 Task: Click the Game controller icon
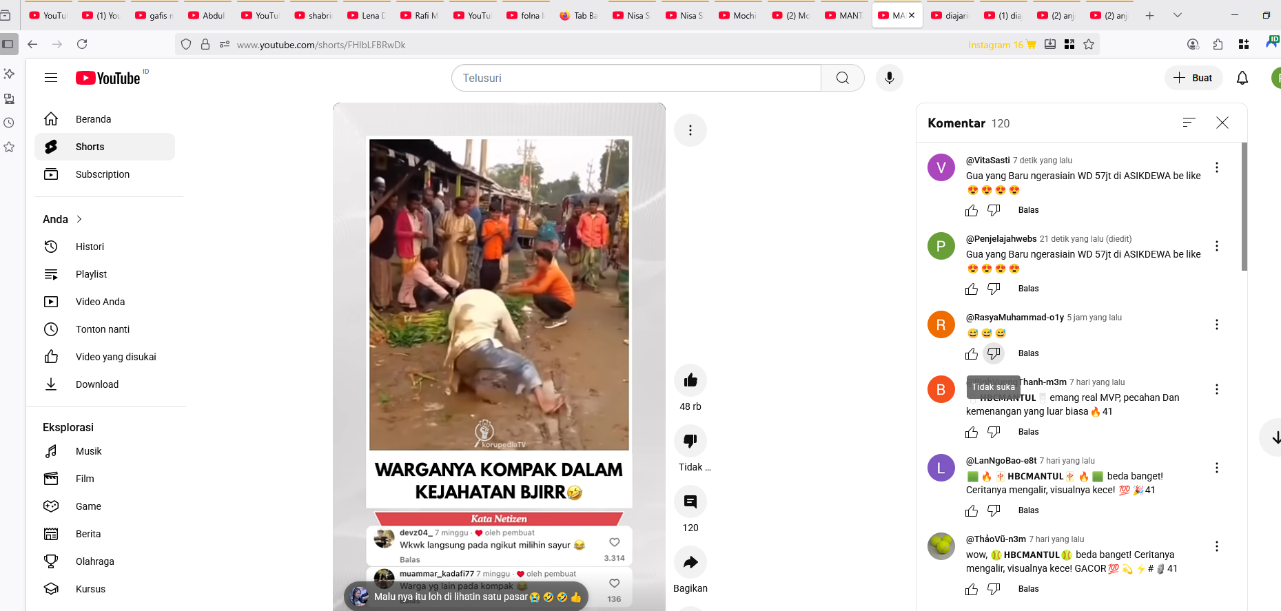51,506
